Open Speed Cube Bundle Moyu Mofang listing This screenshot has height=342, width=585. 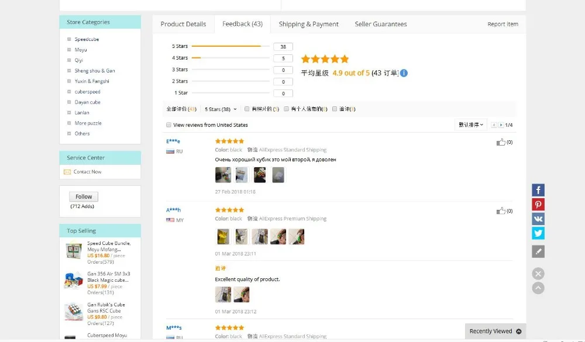point(109,246)
